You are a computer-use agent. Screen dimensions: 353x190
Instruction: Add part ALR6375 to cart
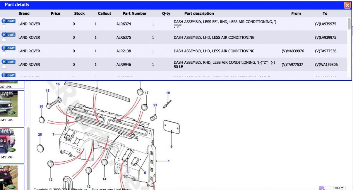pyautogui.click(x=8, y=34)
